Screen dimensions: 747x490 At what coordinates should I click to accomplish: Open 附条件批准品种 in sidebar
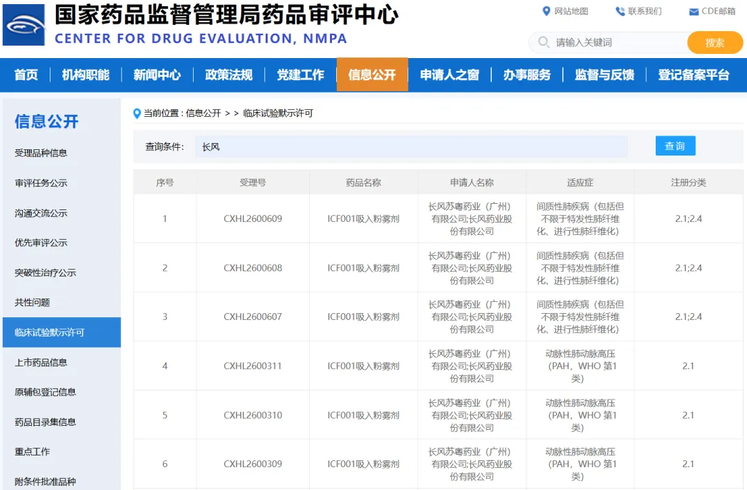click(x=45, y=482)
